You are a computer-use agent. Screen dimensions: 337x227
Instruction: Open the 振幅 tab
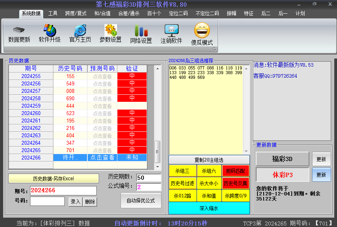coord(231,14)
